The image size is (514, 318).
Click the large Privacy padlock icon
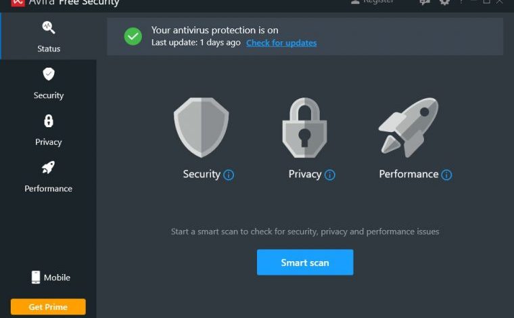(304, 127)
